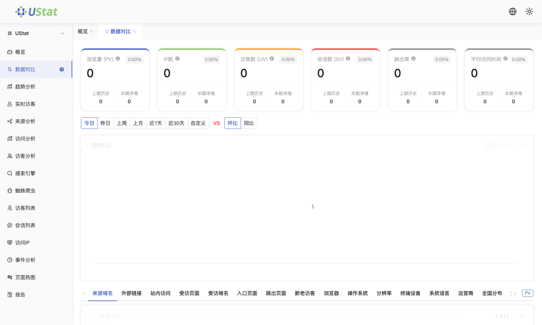Switch to the 概览 page tab
The image size is (542, 325).
[x=83, y=31]
